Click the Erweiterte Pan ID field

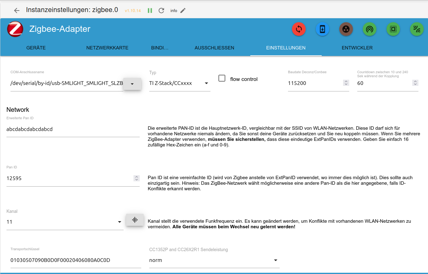coord(73,129)
